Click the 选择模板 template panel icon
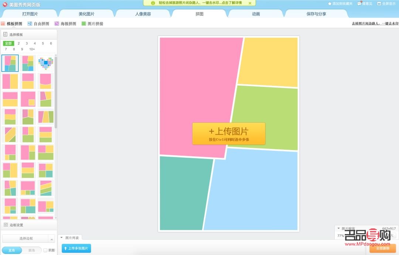This screenshot has height=255, width=399. (5, 34)
